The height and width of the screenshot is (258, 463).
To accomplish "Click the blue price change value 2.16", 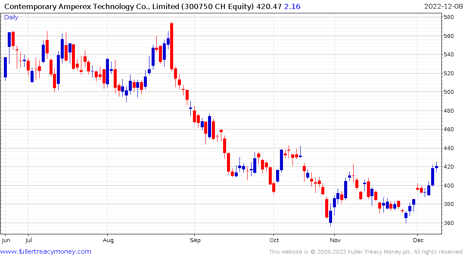I will click(x=292, y=6).
